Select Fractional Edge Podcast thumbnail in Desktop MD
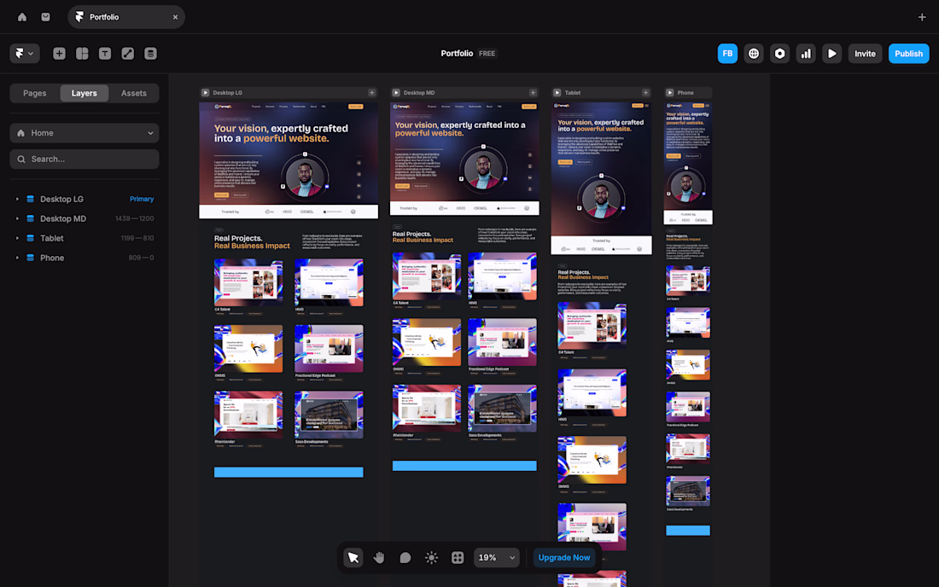The image size is (939, 587). point(502,342)
